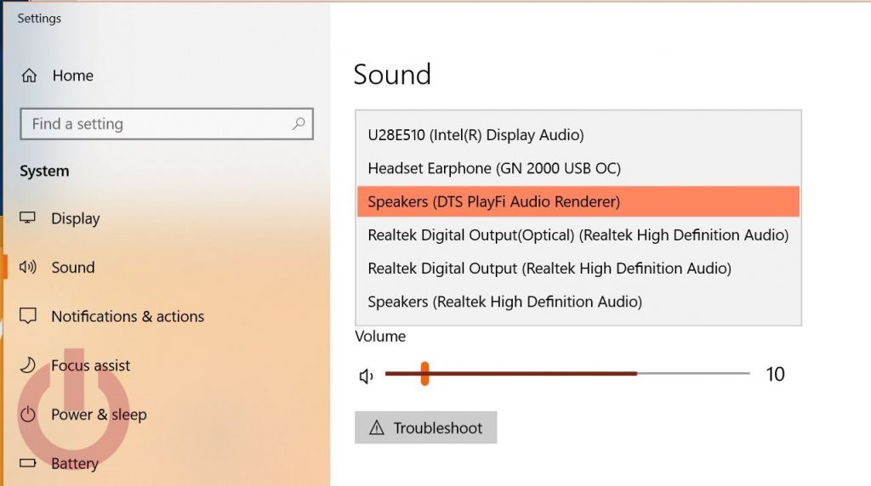Mute using the volume speaker icon

click(366, 376)
